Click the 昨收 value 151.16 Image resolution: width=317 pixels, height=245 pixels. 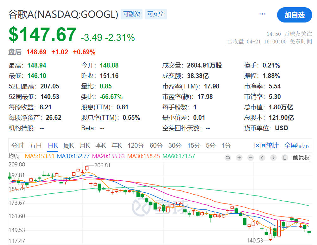(109, 76)
